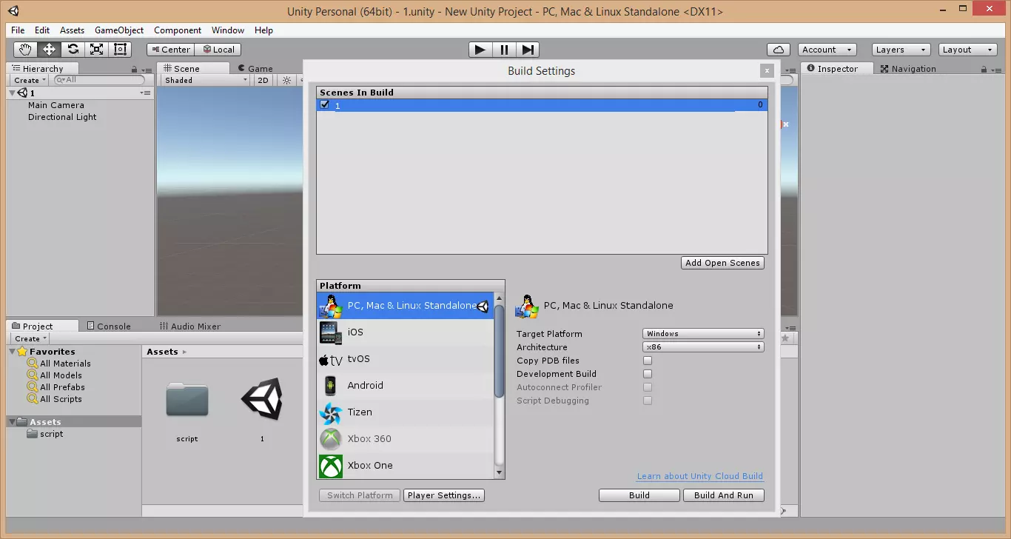Switch to the Console tab

coord(108,327)
